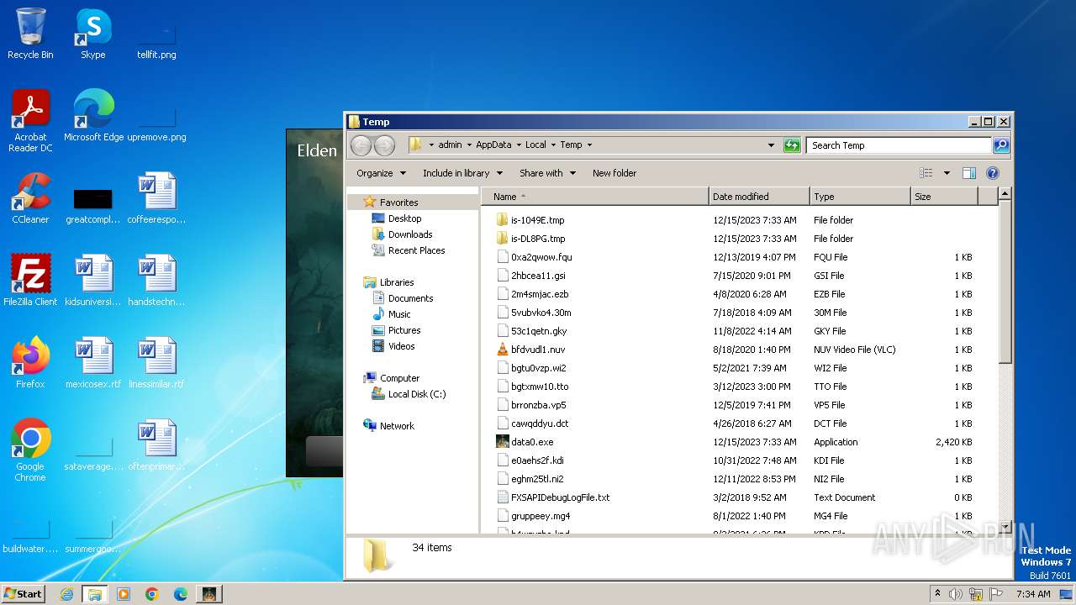Click the clock in the taskbar

pos(1033,594)
